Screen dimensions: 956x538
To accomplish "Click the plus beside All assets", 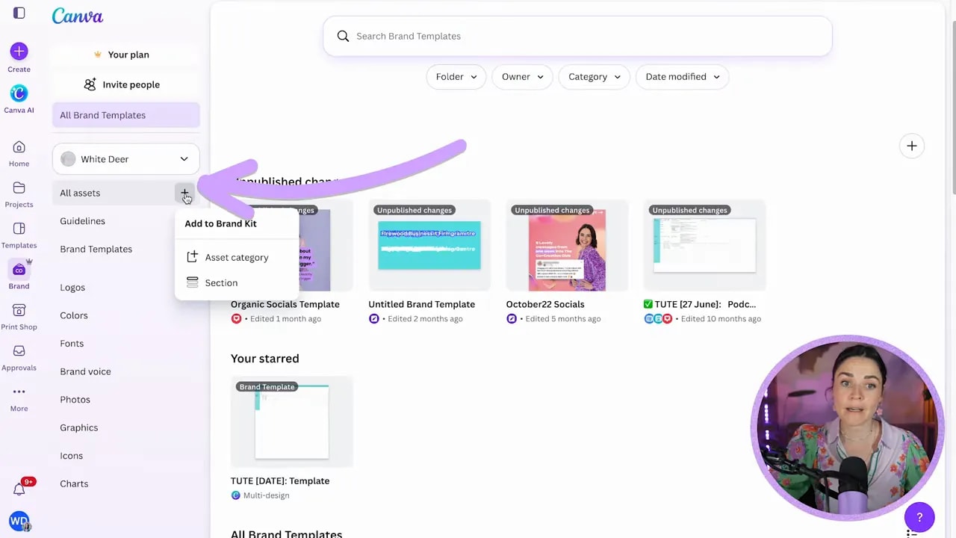I will coord(184,194).
